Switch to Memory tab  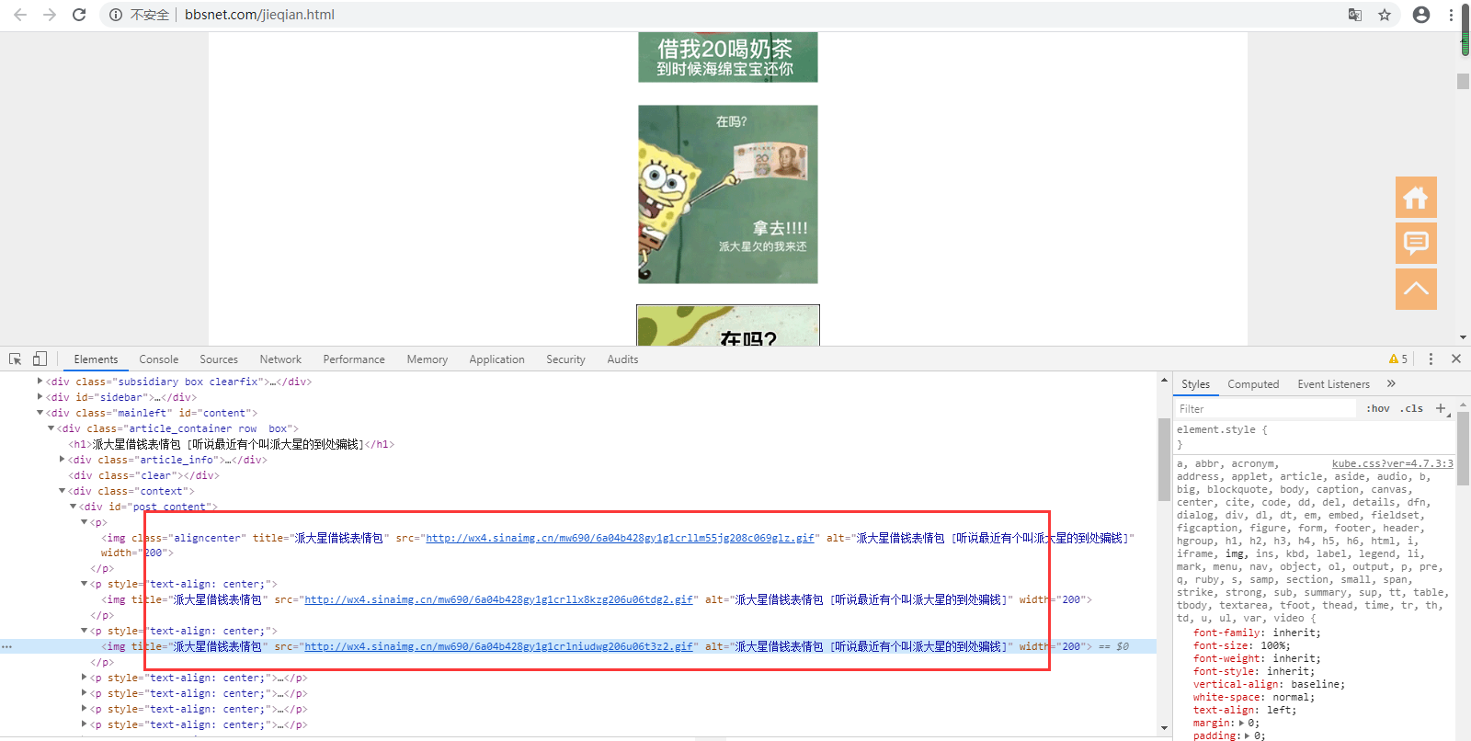tap(428, 359)
